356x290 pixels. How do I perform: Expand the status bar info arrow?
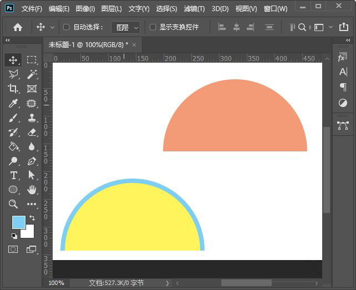167,283
